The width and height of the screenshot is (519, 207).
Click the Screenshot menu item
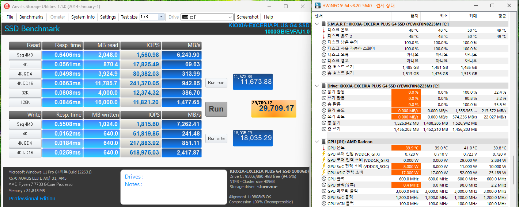[x=247, y=17]
